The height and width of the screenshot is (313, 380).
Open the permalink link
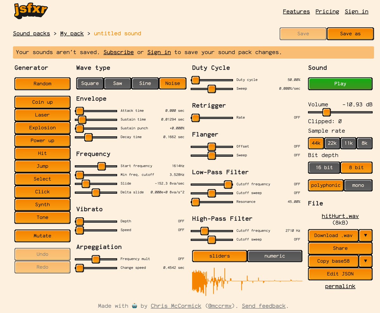pyautogui.click(x=340, y=286)
